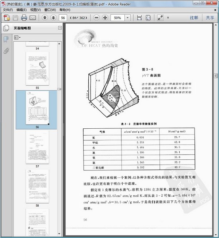Click the Create PDF toolbar icon
The width and height of the screenshot is (219, 238).
coord(7,18)
